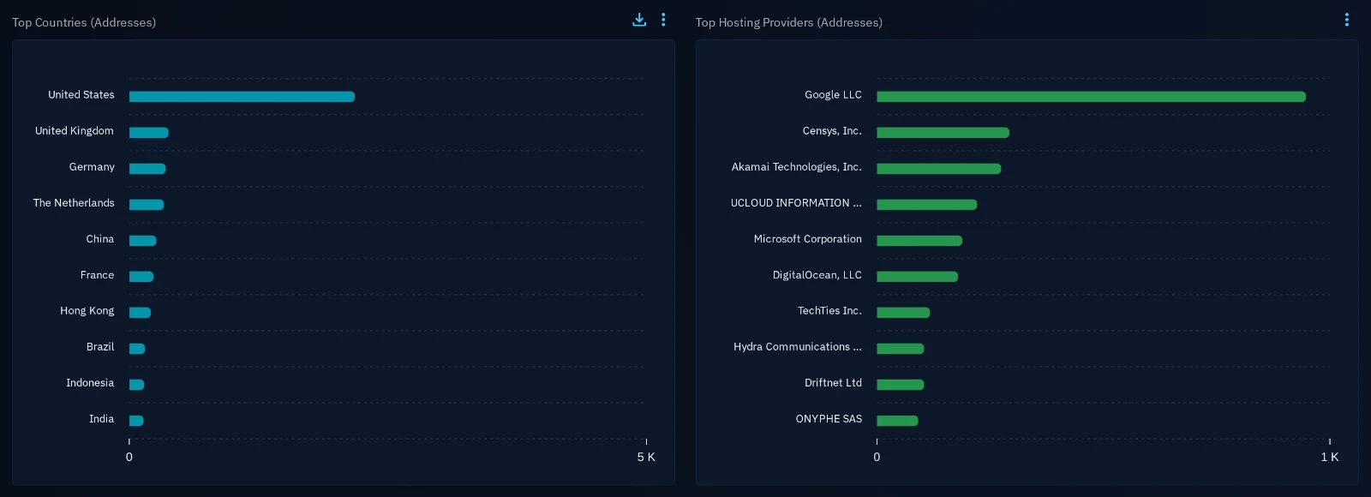The width and height of the screenshot is (1371, 497).
Task: Open Top Hosting Providers panel options menu
Action: (1347, 20)
